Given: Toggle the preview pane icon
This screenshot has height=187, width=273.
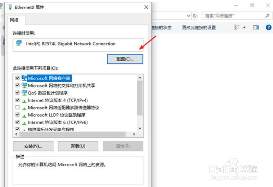Looking at the screenshot, I should click(256, 27).
